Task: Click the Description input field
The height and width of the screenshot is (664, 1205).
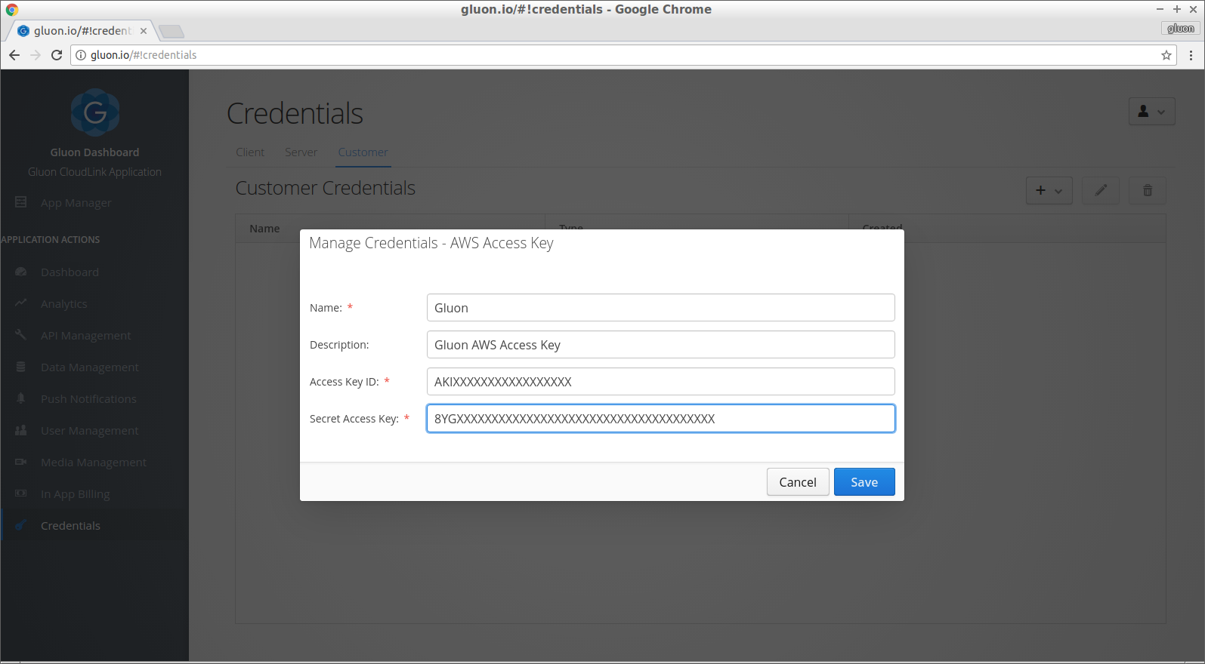Action: tap(660, 345)
